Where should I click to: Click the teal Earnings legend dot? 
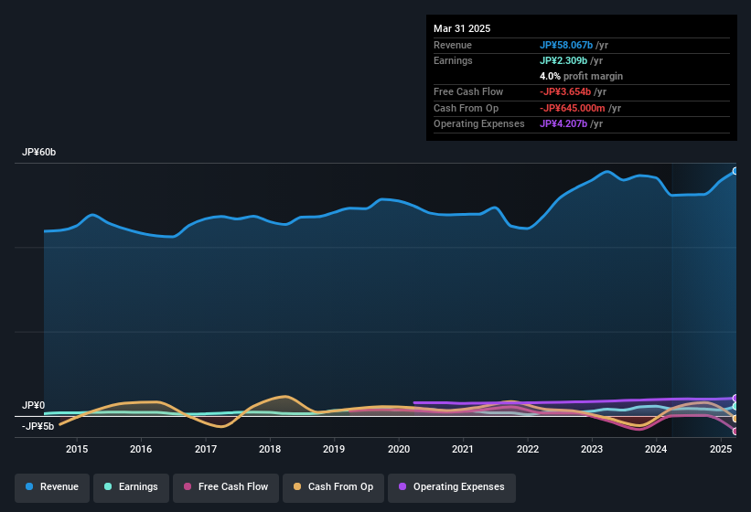108,486
